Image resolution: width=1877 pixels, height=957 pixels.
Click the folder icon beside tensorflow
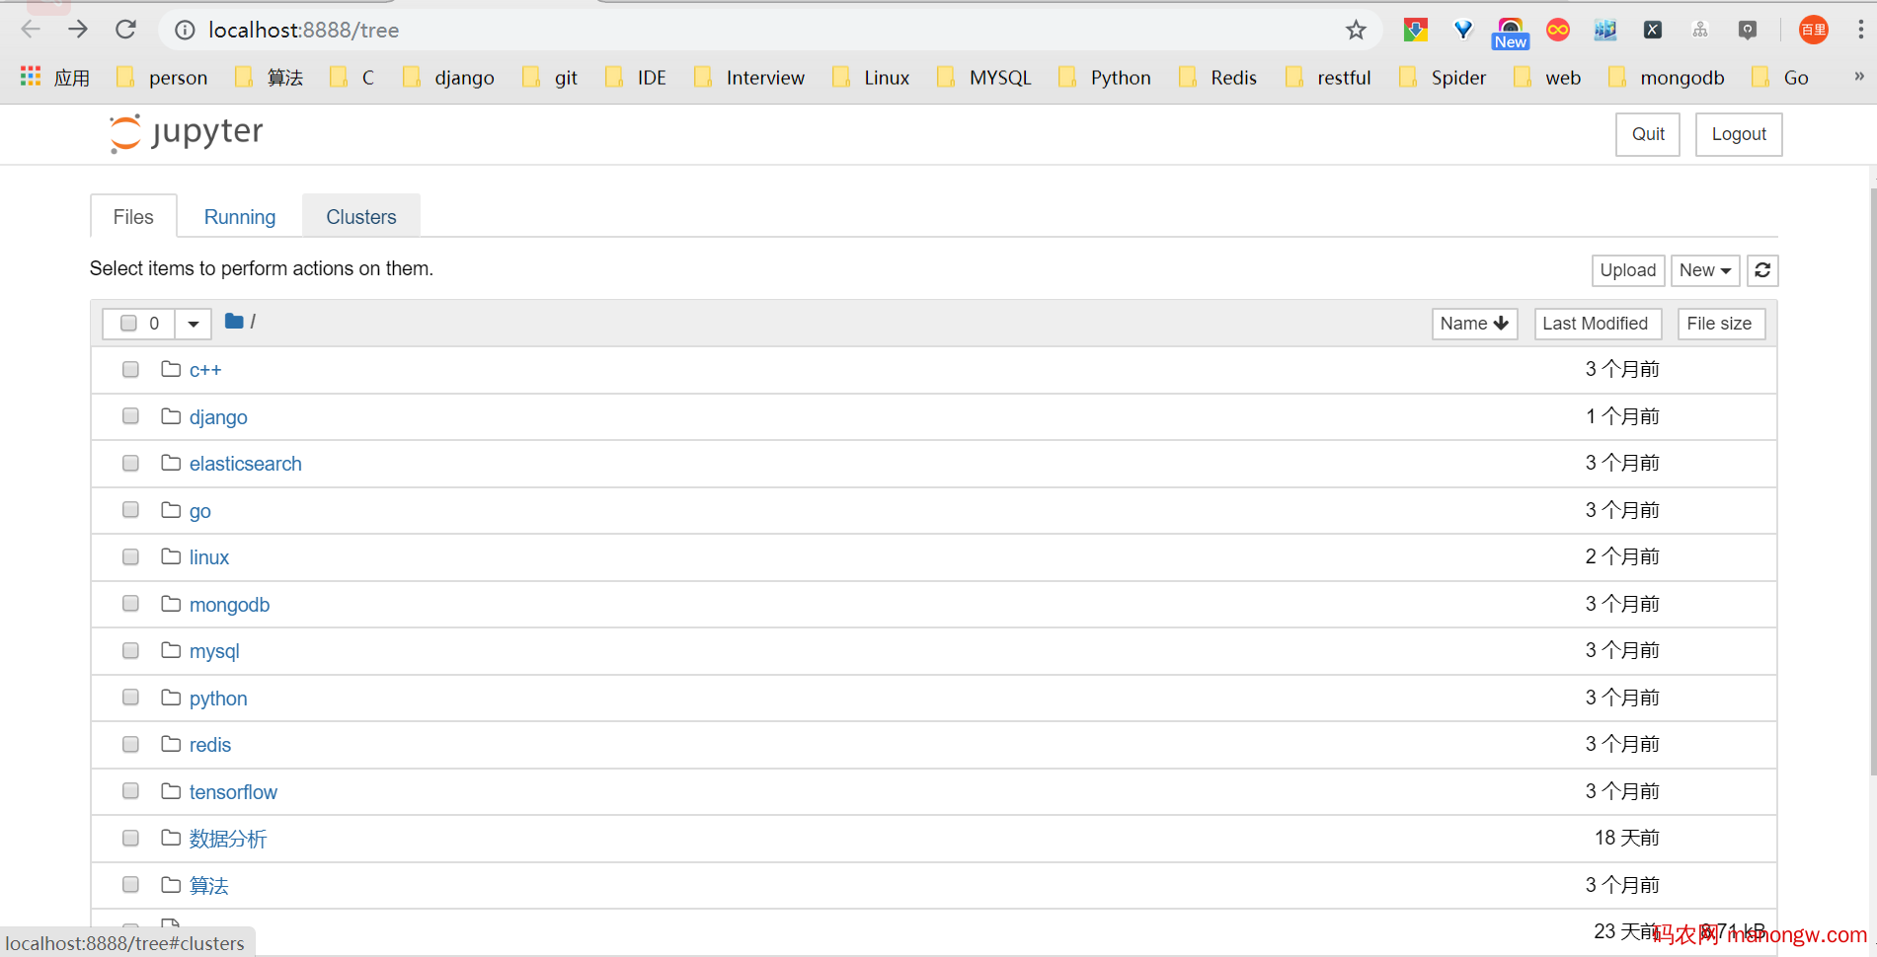(170, 790)
